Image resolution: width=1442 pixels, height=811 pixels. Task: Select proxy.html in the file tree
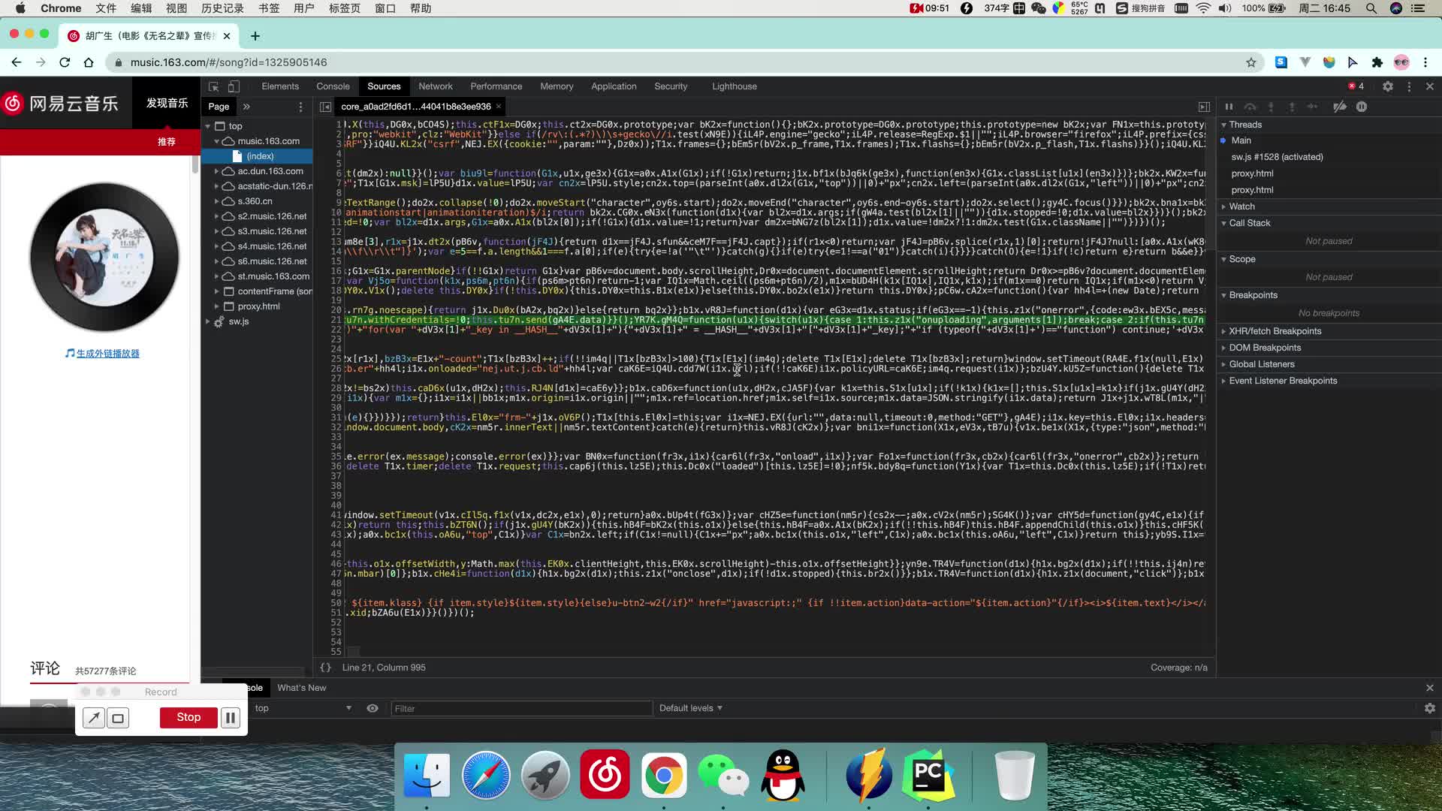pyautogui.click(x=258, y=306)
